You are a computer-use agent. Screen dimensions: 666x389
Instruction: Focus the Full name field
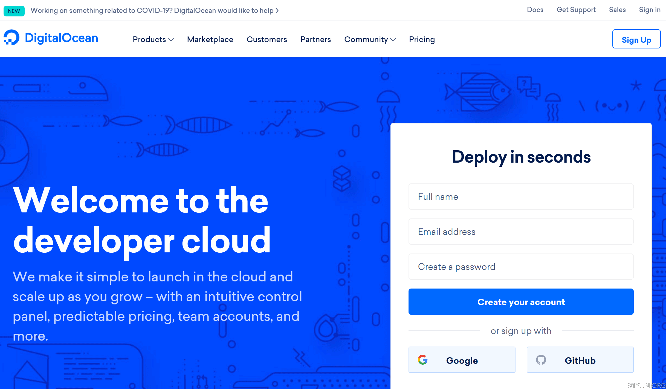tap(521, 197)
